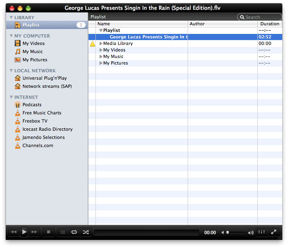Open Network streams (SAP) in sidebar
This screenshot has width=288, height=248.
click(x=47, y=86)
